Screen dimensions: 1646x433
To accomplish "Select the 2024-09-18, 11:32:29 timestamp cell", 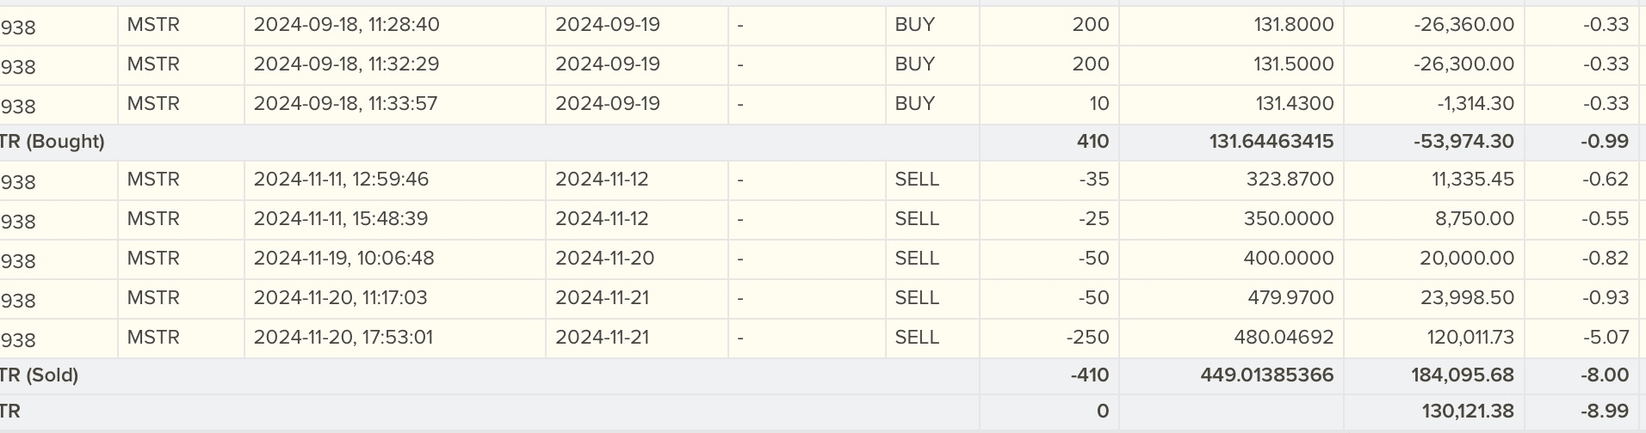I will pyautogui.click(x=346, y=64).
